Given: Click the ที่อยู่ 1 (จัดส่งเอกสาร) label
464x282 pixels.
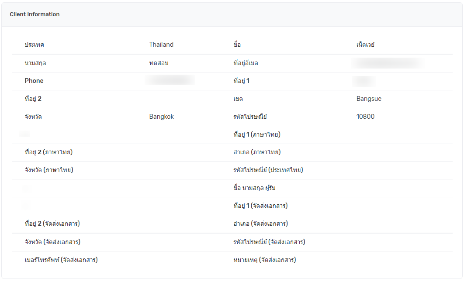Looking at the screenshot, I should coord(260,206).
